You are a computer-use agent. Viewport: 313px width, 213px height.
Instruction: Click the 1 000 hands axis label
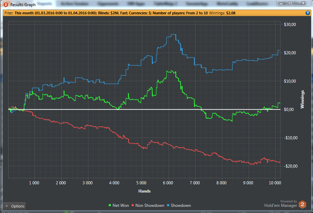(x=34, y=183)
